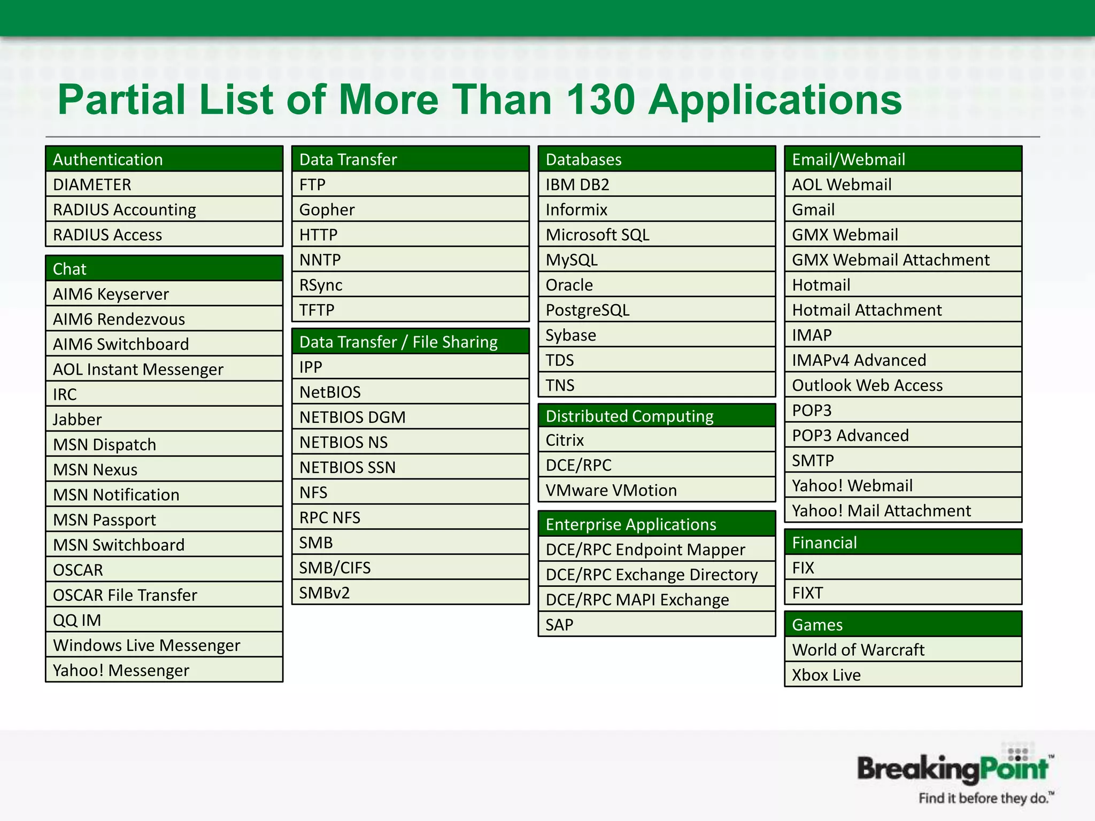1095x821 pixels.
Task: Select the Email/Webmail header
Action: (903, 159)
